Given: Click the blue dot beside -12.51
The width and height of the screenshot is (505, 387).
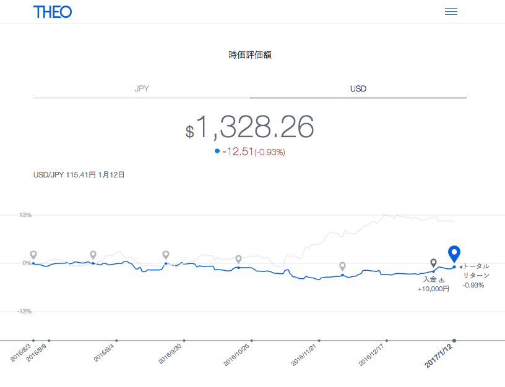Looking at the screenshot, I should coord(217,151).
